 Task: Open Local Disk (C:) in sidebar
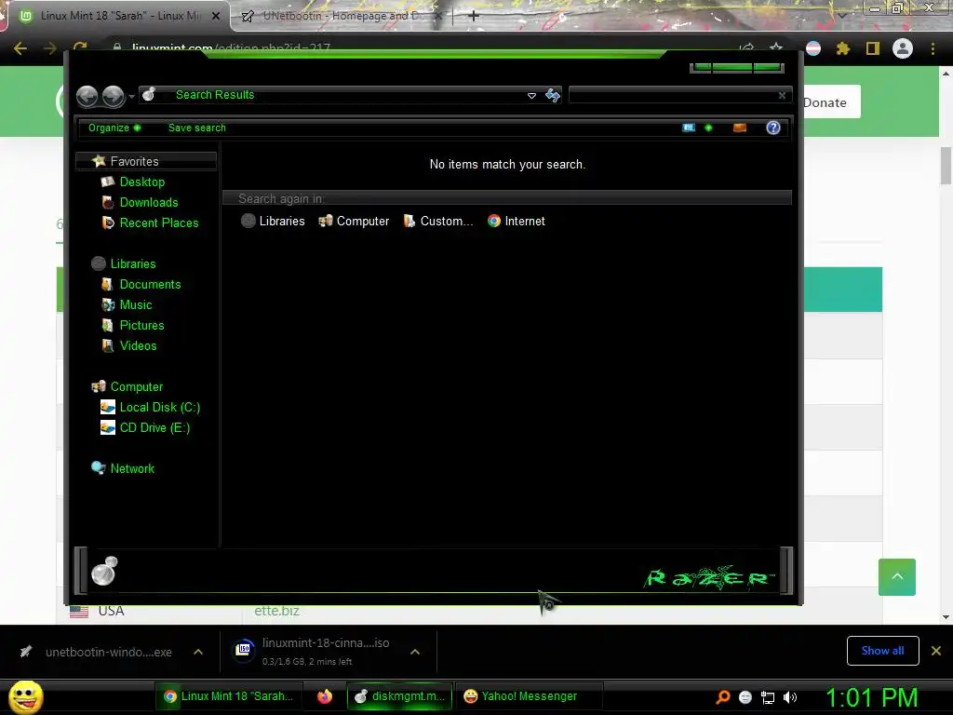click(x=160, y=408)
